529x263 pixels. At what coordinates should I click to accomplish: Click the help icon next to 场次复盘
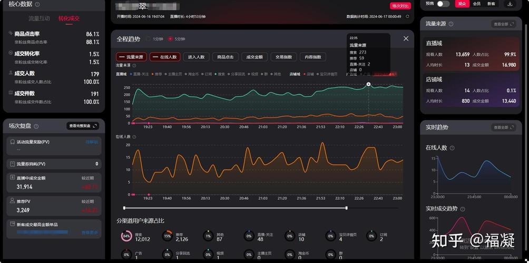coord(36,126)
